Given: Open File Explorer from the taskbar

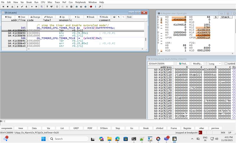Looking at the screenshot, I should [x=109, y=139].
